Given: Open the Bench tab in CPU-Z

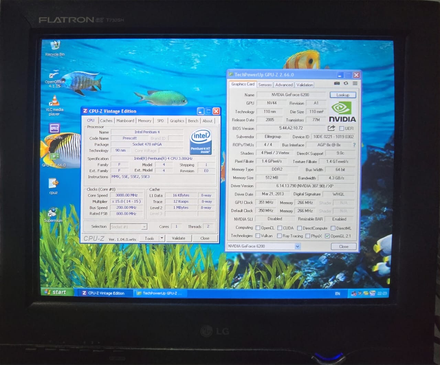Looking at the screenshot, I should [193, 121].
